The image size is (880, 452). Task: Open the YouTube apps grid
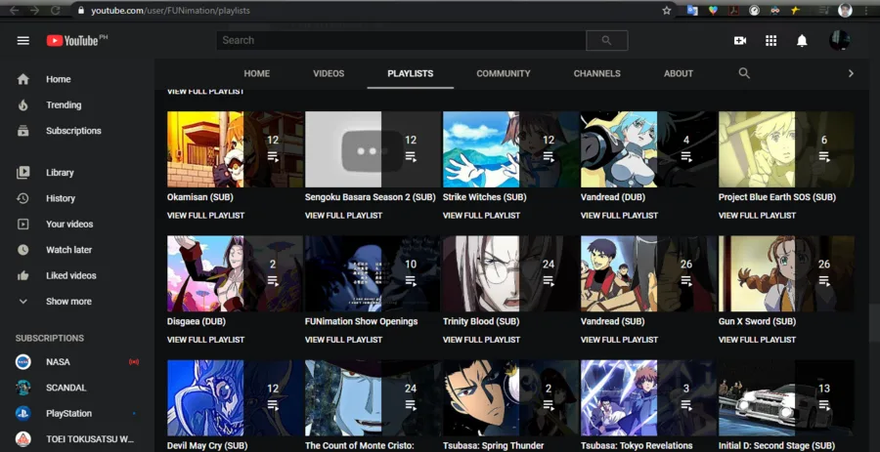[x=771, y=40]
